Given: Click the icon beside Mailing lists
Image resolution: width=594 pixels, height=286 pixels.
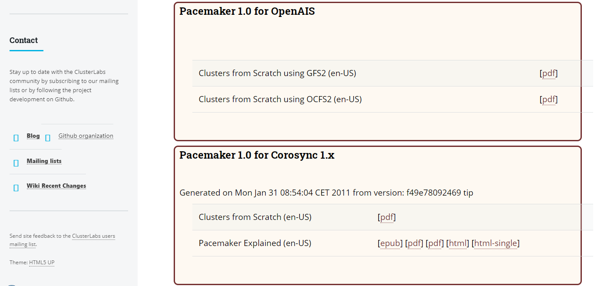Looking at the screenshot, I should [x=16, y=163].
